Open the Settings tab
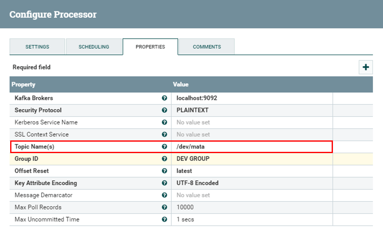383x229 pixels. click(x=37, y=47)
